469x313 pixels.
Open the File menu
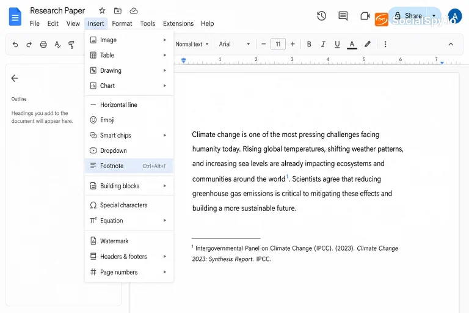pyautogui.click(x=35, y=24)
